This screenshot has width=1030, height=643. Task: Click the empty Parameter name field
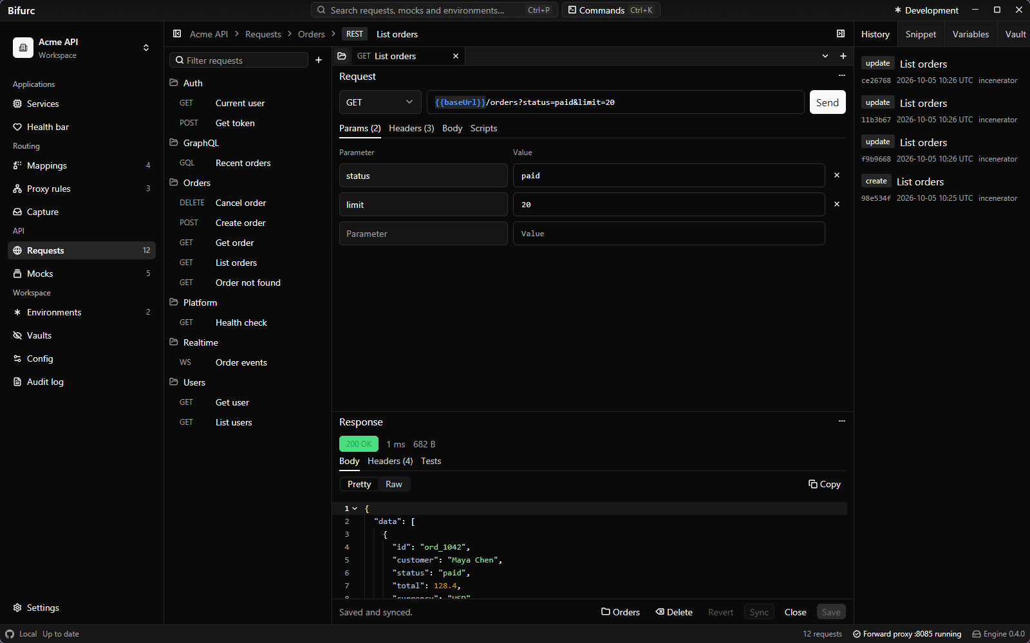pyautogui.click(x=424, y=234)
